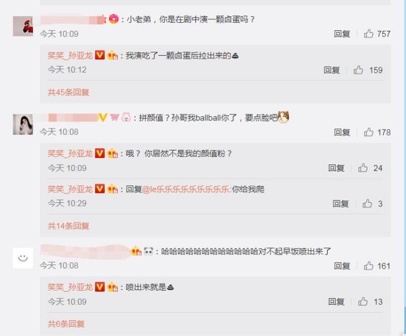The width and height of the screenshot is (406, 336).
Task: Open mentioned user @le乐乐乐乐 profile
Action: [186, 189]
